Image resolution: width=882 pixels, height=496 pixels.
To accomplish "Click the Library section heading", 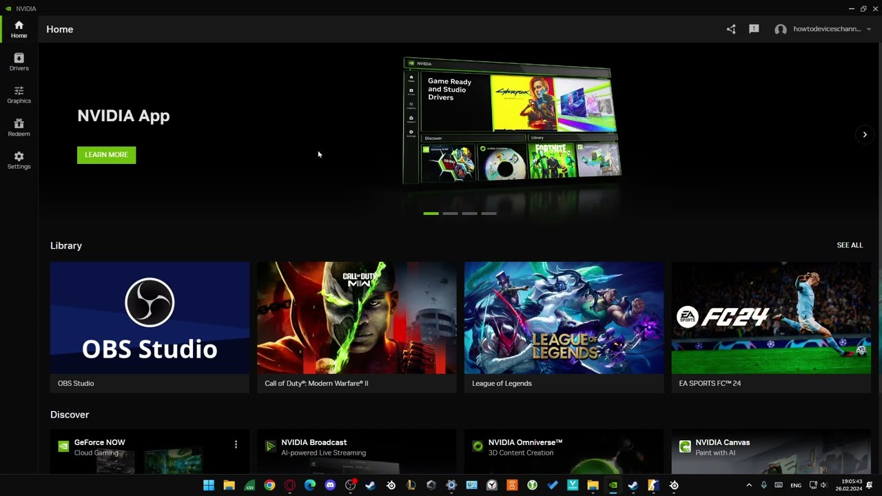I will [x=66, y=245].
